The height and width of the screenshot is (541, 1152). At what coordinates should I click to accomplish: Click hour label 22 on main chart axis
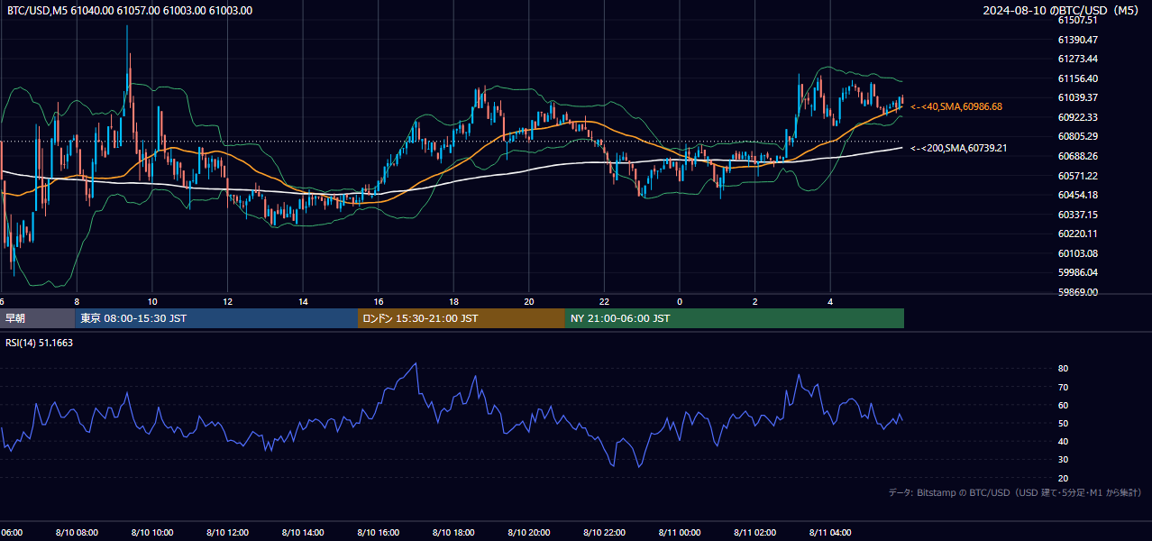tap(604, 302)
